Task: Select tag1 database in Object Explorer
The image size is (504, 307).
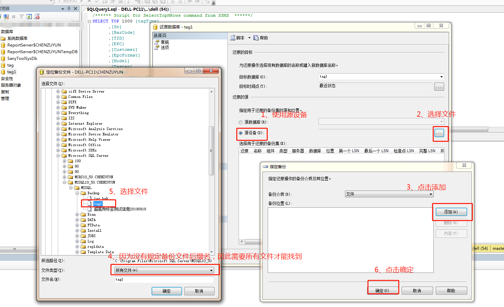Action: [x=12, y=72]
